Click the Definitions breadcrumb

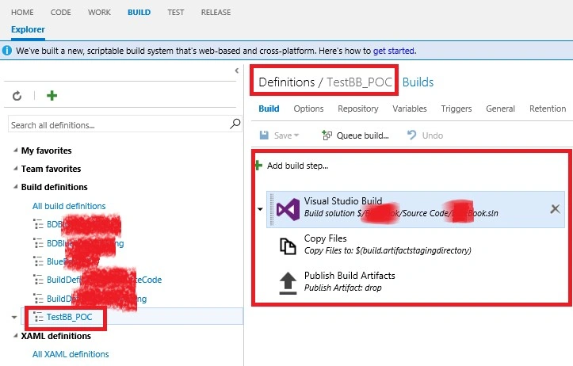287,82
